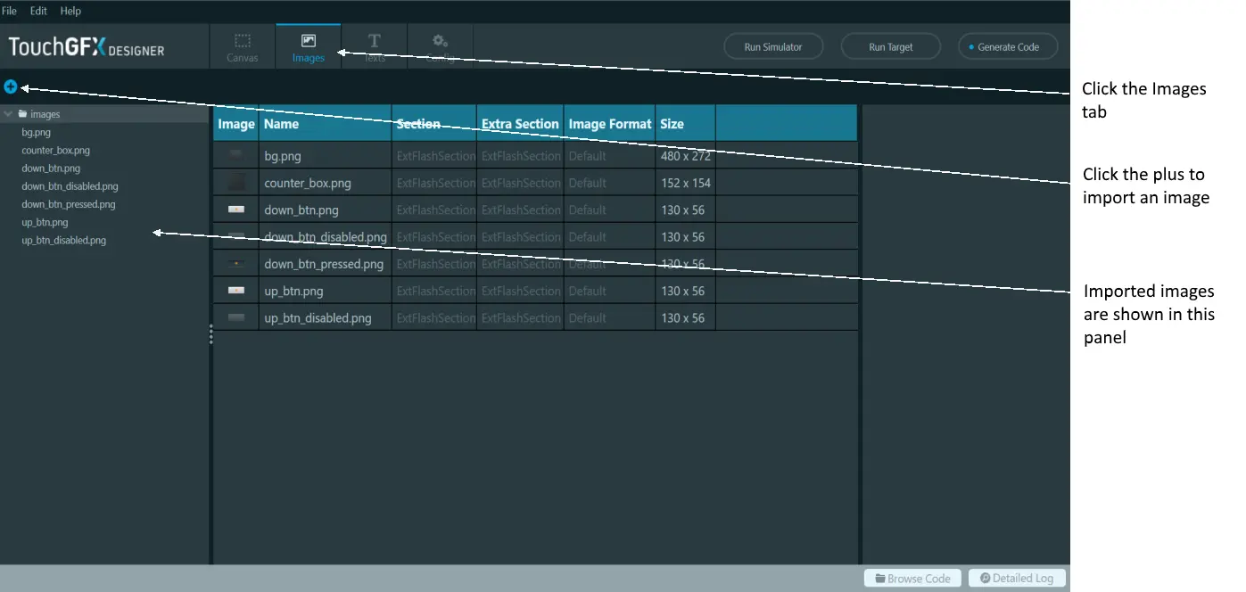Click the Generate Code button

point(1009,47)
